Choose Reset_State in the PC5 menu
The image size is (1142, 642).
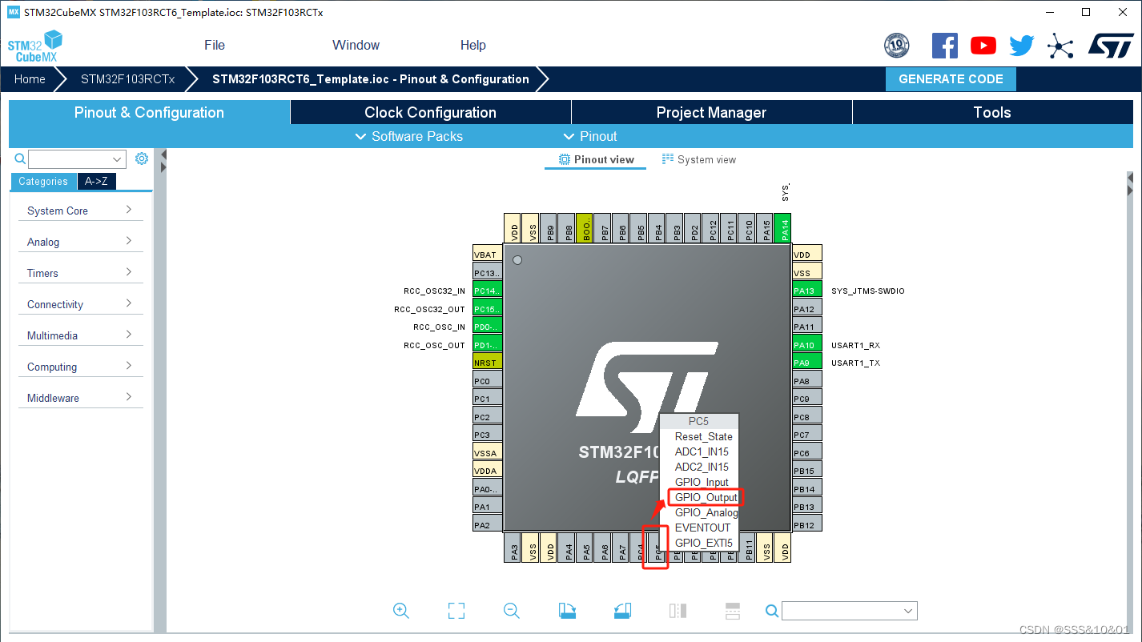pyautogui.click(x=703, y=436)
